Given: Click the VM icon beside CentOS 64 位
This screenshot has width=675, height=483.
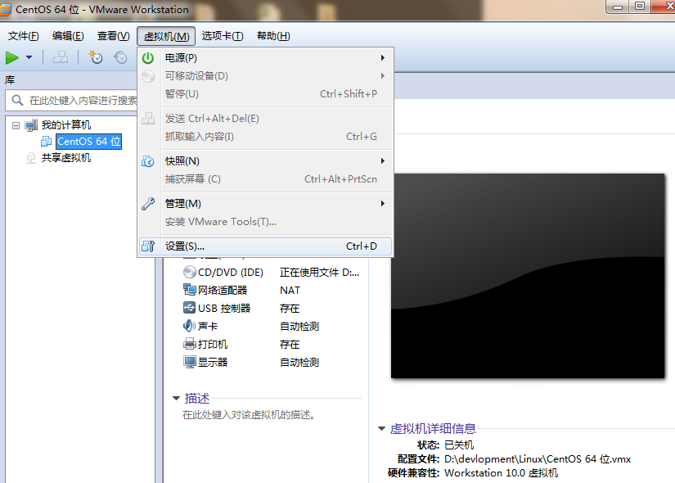Looking at the screenshot, I should (46, 142).
